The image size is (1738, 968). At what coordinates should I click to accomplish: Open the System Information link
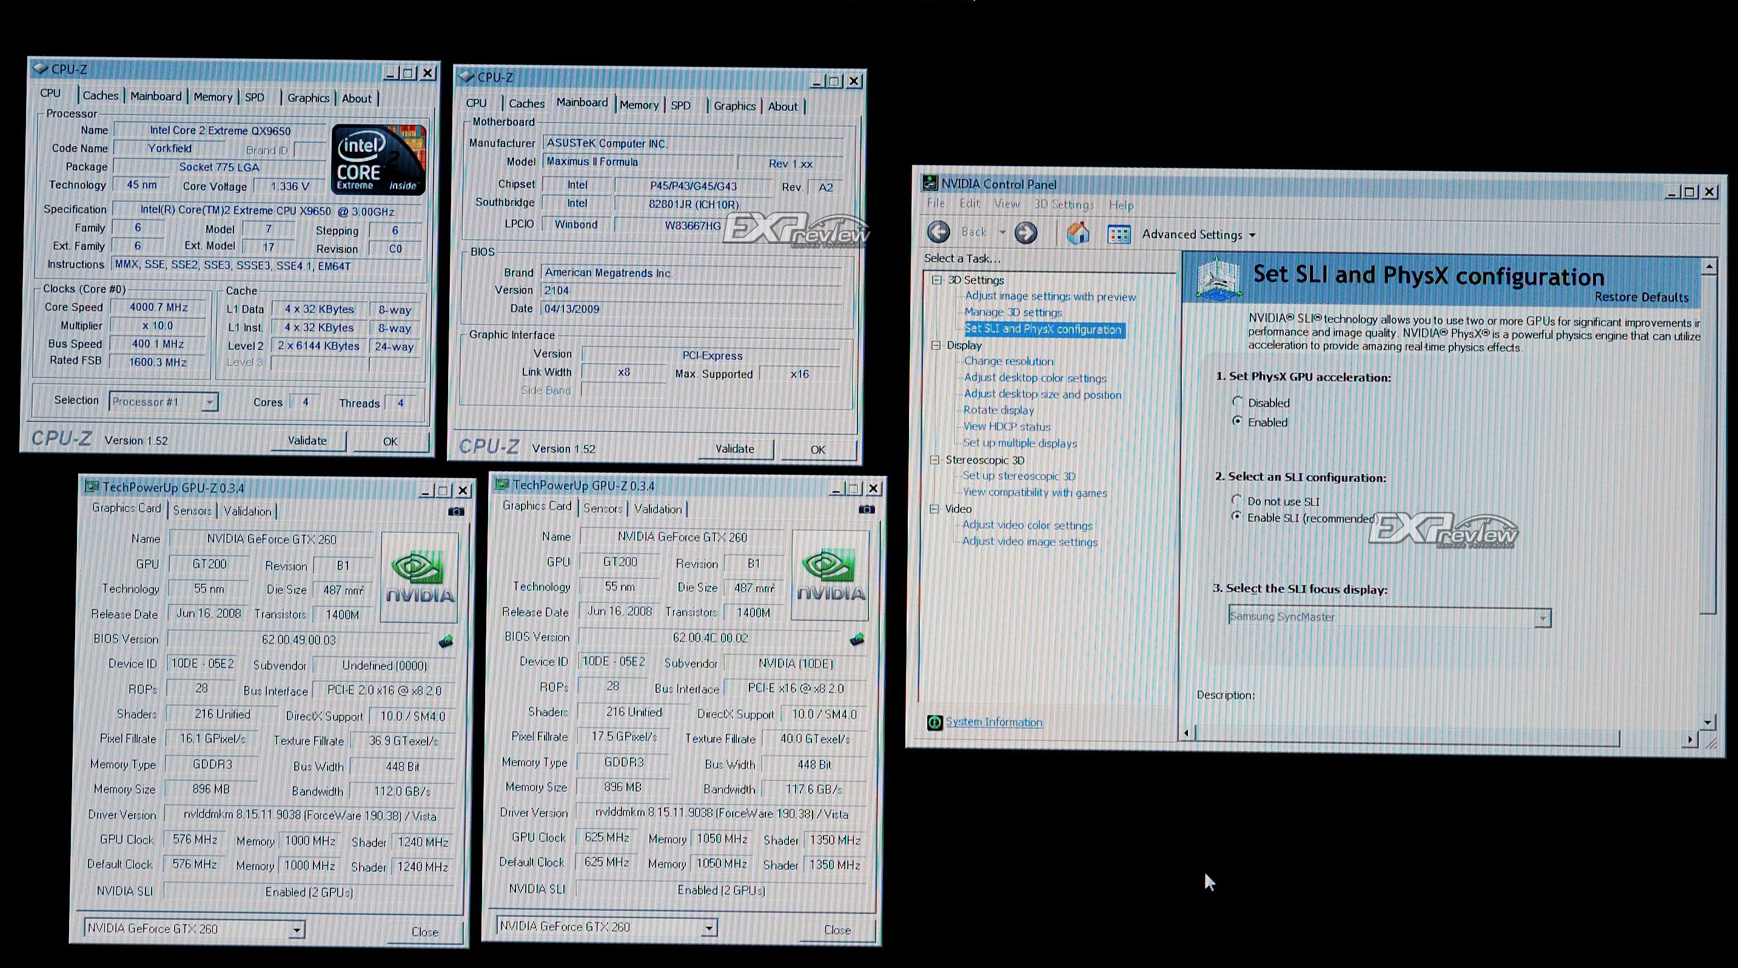pyautogui.click(x=994, y=722)
